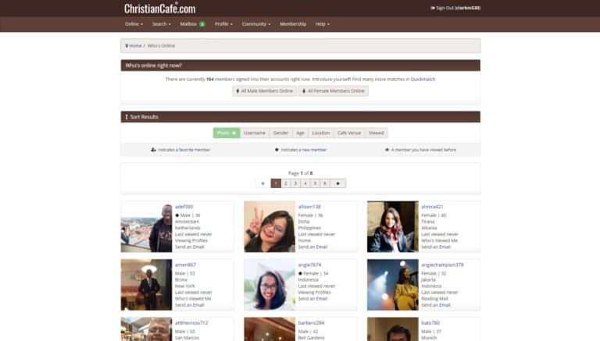Click the location pin icon in breadcrumb
Viewport: 600px width, 341px height.
coord(127,46)
